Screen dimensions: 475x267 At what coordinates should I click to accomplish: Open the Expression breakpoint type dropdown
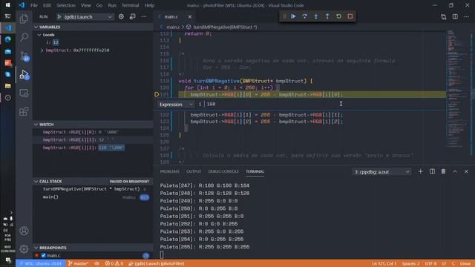(176, 104)
